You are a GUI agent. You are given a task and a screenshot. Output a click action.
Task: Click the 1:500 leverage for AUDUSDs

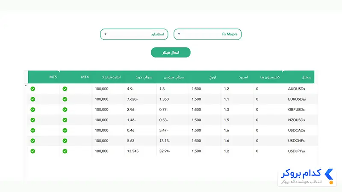196,89
